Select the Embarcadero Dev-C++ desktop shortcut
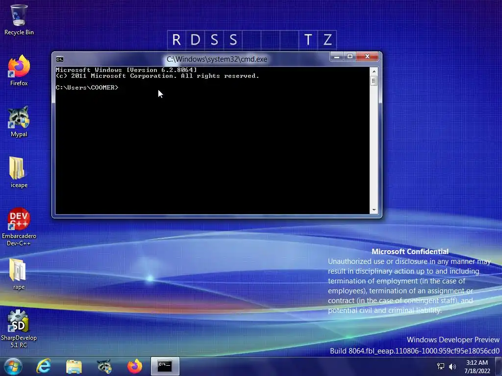This screenshot has height=376, width=502. click(19, 227)
